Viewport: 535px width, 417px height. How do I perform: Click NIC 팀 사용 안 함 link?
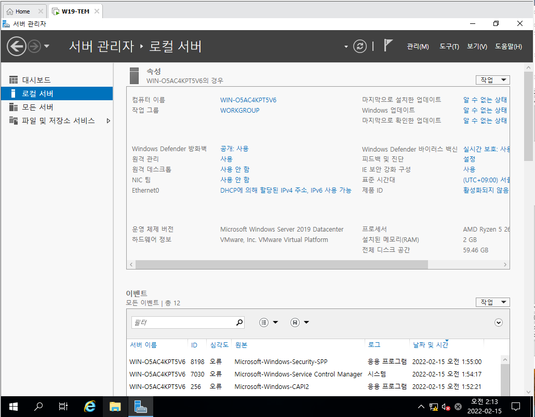pyautogui.click(x=235, y=180)
